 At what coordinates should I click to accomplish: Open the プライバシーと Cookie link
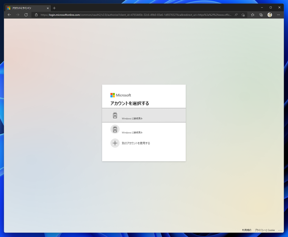[x=265, y=230]
